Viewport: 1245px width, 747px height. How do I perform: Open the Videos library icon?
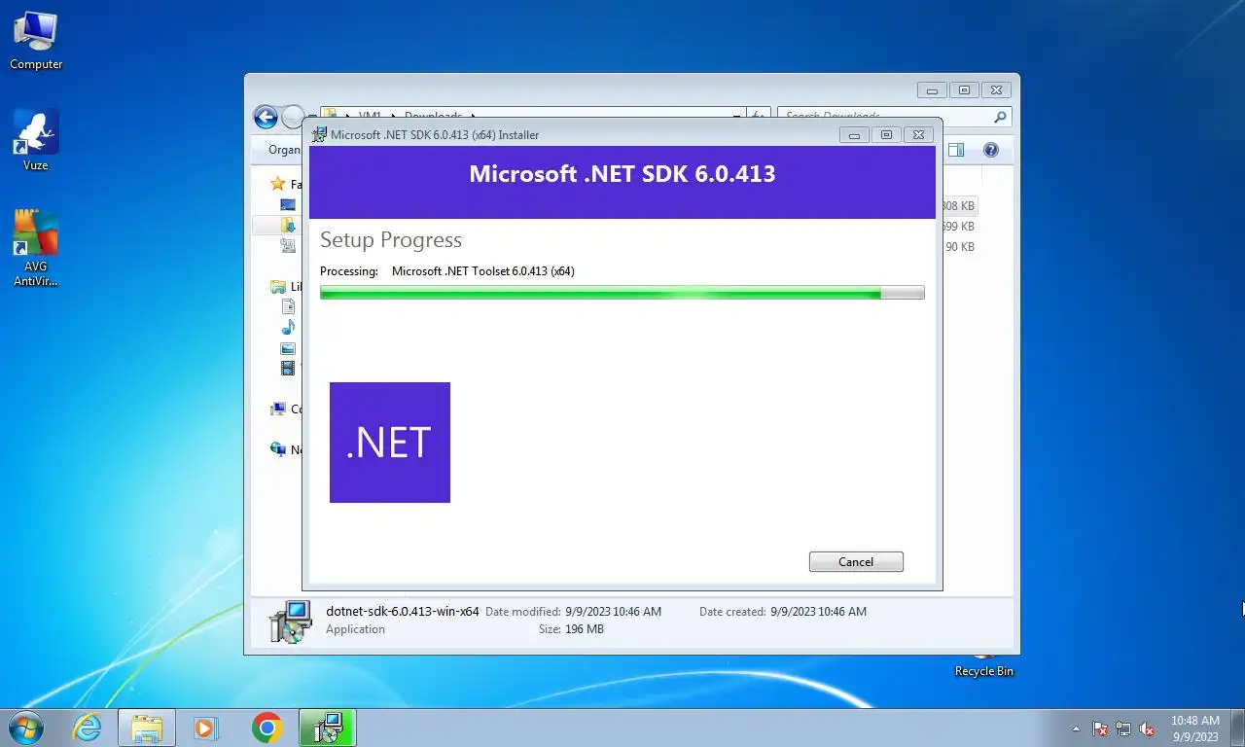[288, 369]
